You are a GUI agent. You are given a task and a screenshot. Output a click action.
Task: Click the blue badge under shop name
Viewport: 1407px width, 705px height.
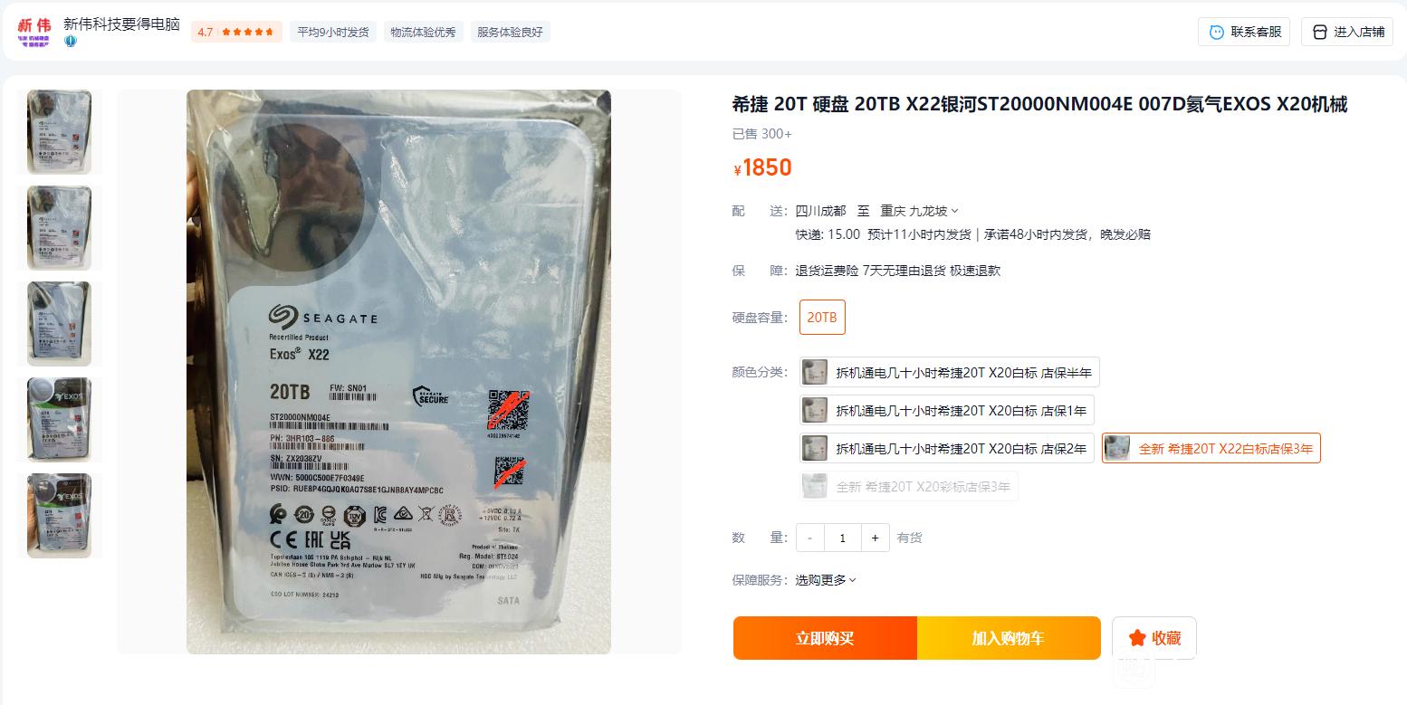(70, 41)
